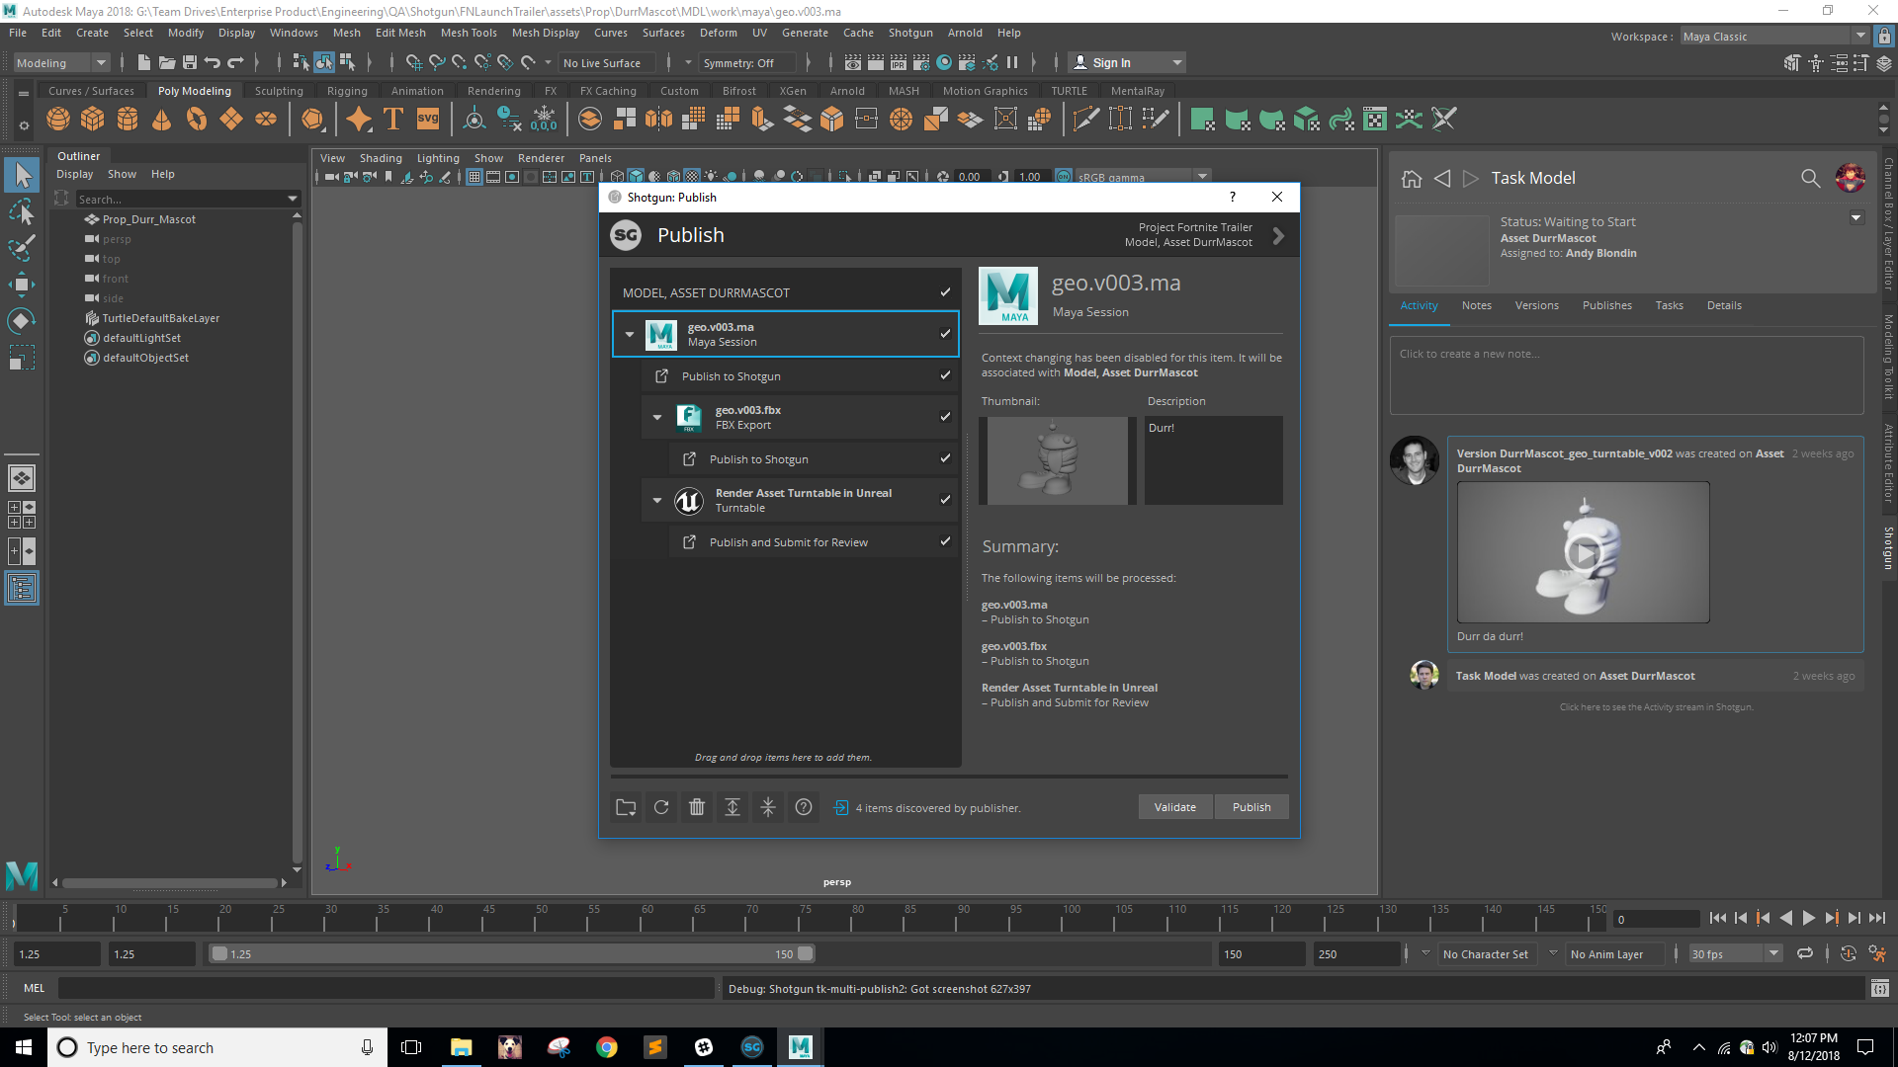Open the trash icon in the Publish dialog
Viewport: 1898px width, 1067px height.
[697, 807]
